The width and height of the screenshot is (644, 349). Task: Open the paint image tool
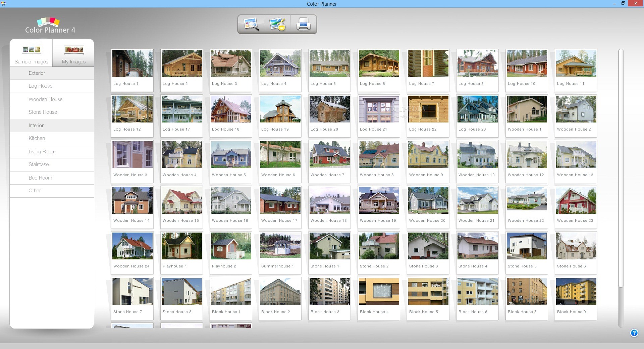(x=277, y=24)
